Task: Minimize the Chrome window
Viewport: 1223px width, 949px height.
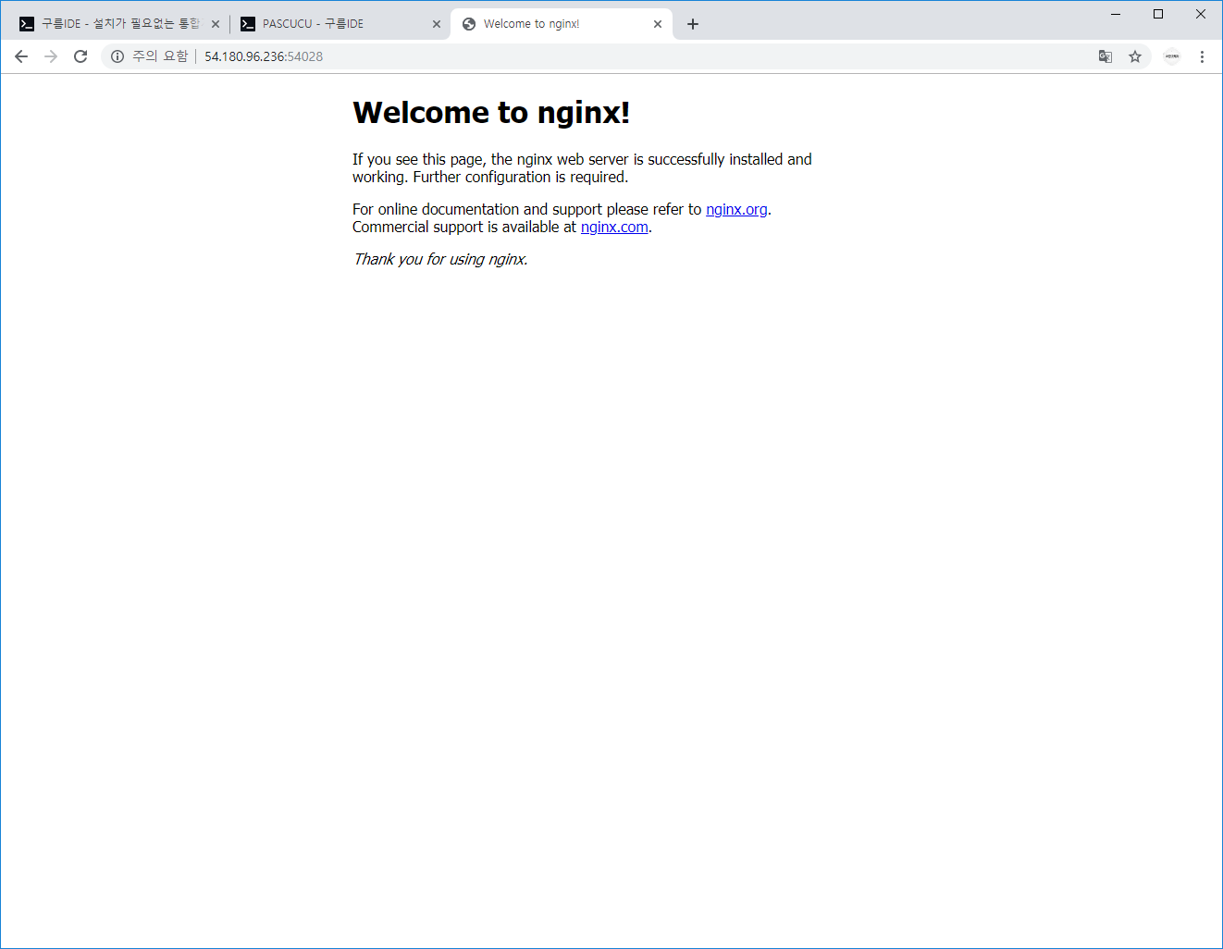Action: point(1116,14)
